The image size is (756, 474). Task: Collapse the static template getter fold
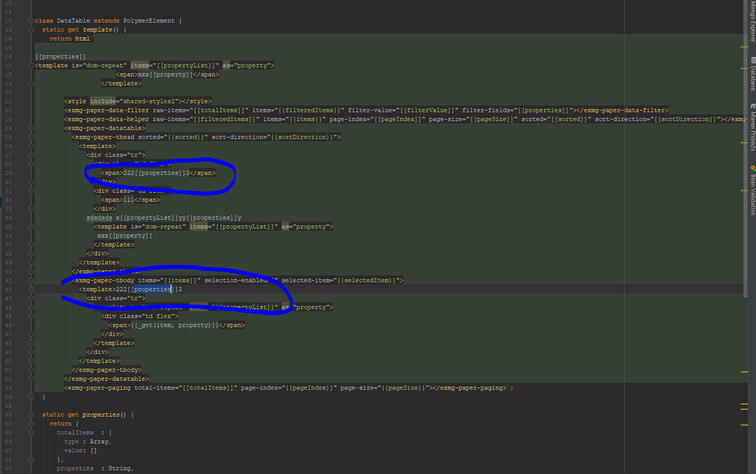point(30,29)
